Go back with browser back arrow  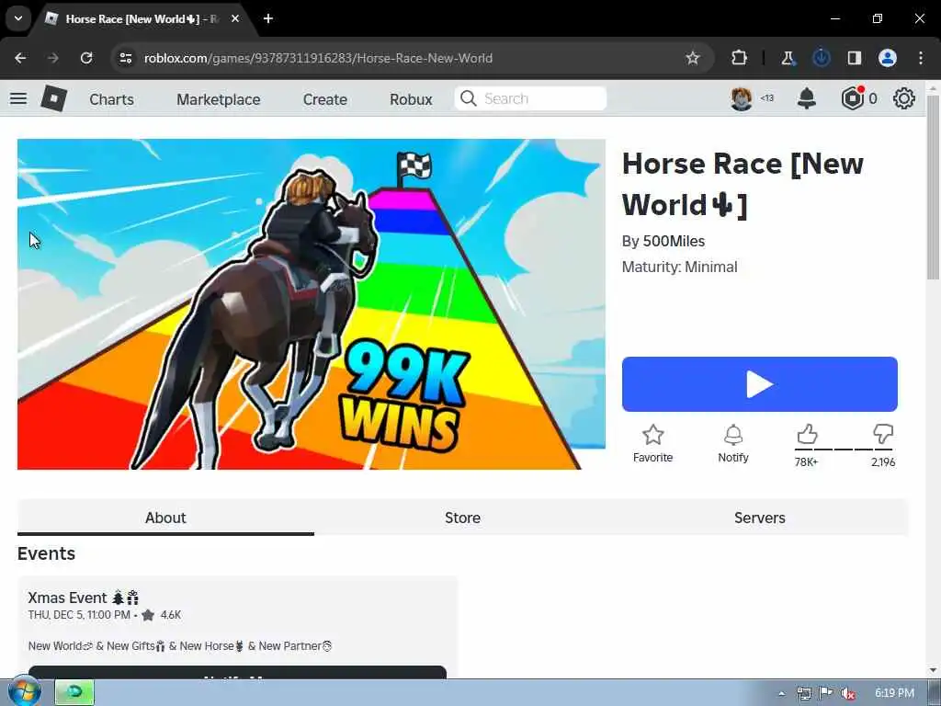point(20,58)
